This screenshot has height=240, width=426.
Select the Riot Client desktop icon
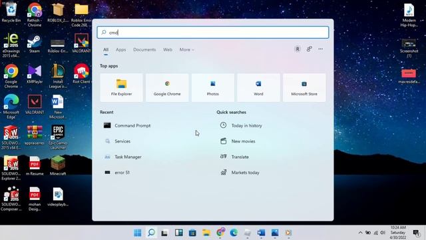pyautogui.click(x=81, y=74)
